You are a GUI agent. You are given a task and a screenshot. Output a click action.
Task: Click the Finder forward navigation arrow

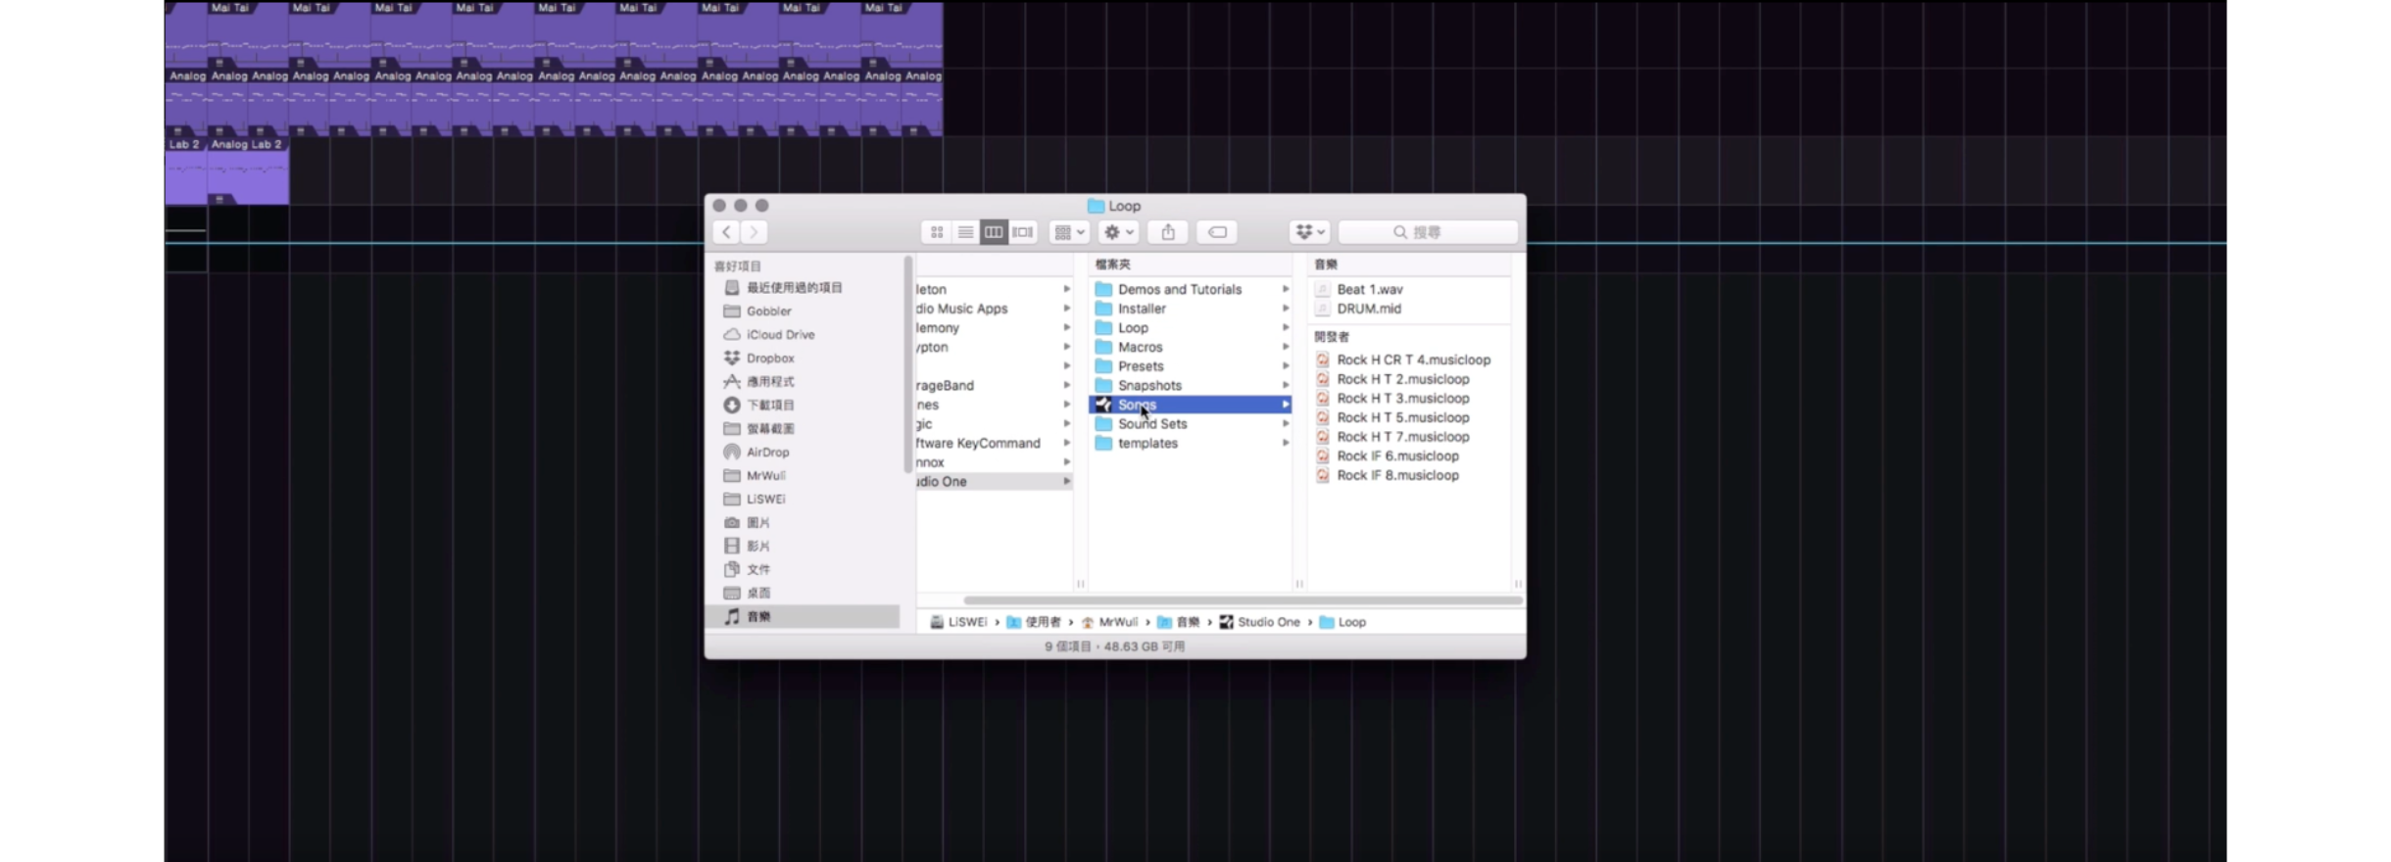(754, 232)
